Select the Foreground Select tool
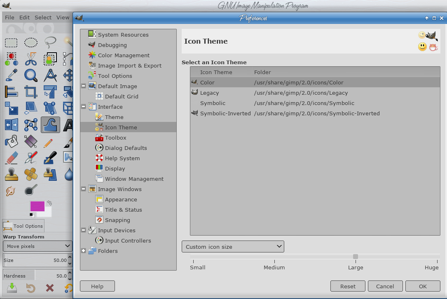Screen dimensions: 447x299 50,59
